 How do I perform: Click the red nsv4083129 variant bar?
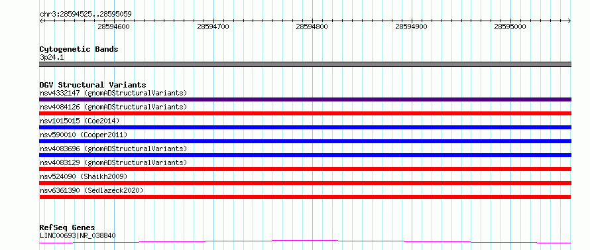click(305, 169)
